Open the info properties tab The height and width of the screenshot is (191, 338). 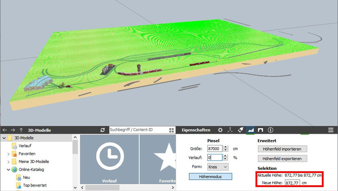pyautogui.click(x=271, y=130)
